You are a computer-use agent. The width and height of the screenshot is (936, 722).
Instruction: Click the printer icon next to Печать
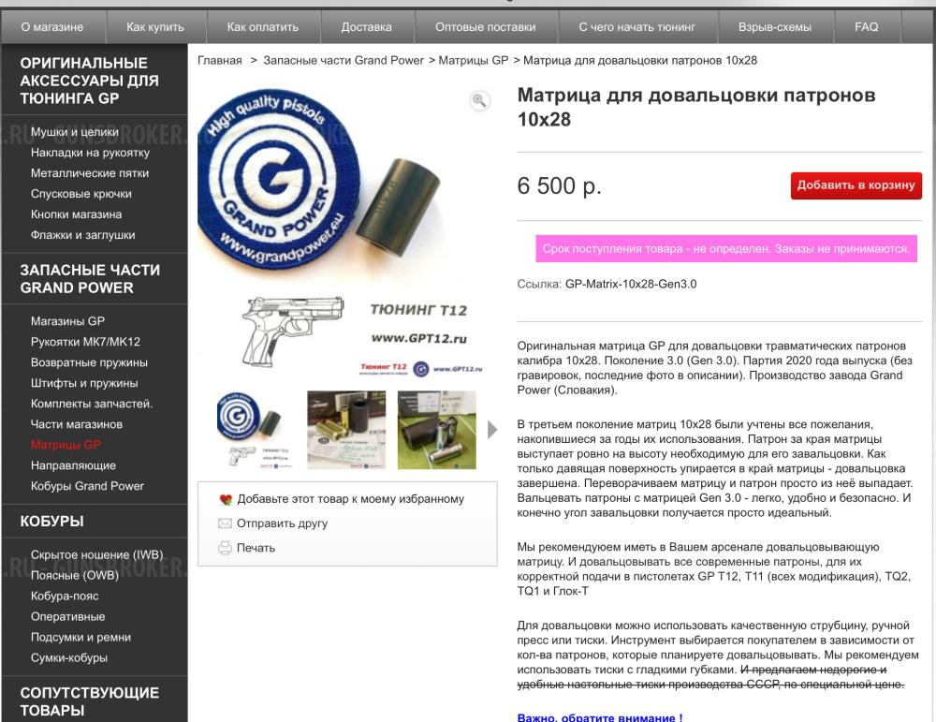point(225,548)
